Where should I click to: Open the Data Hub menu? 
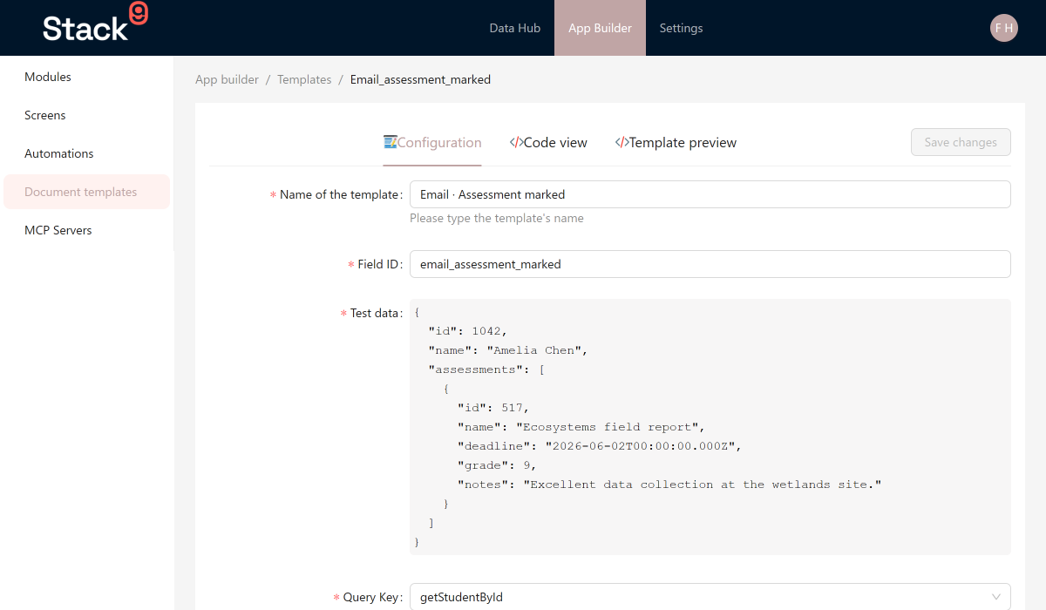pos(514,28)
